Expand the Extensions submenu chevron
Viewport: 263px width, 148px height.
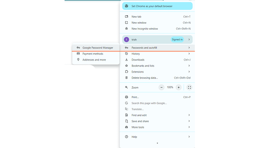(x=189, y=72)
